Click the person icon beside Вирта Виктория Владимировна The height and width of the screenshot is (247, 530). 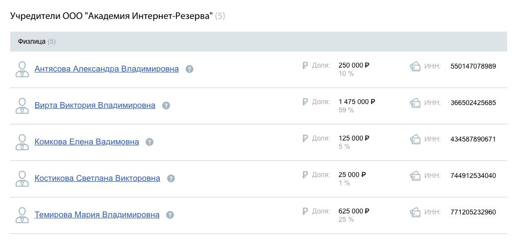[x=22, y=106]
